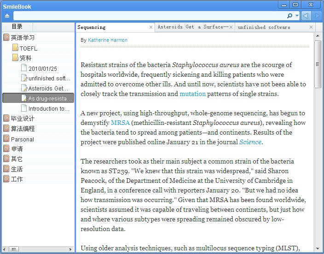Select the Parsonal notebook label
This screenshot has width=324, height=254.
pyautogui.click(x=22, y=140)
